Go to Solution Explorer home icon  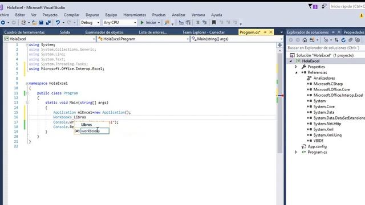(x=305, y=40)
